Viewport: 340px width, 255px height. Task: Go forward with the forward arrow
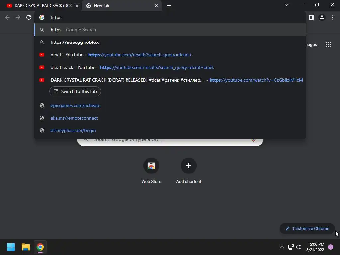coord(18,17)
